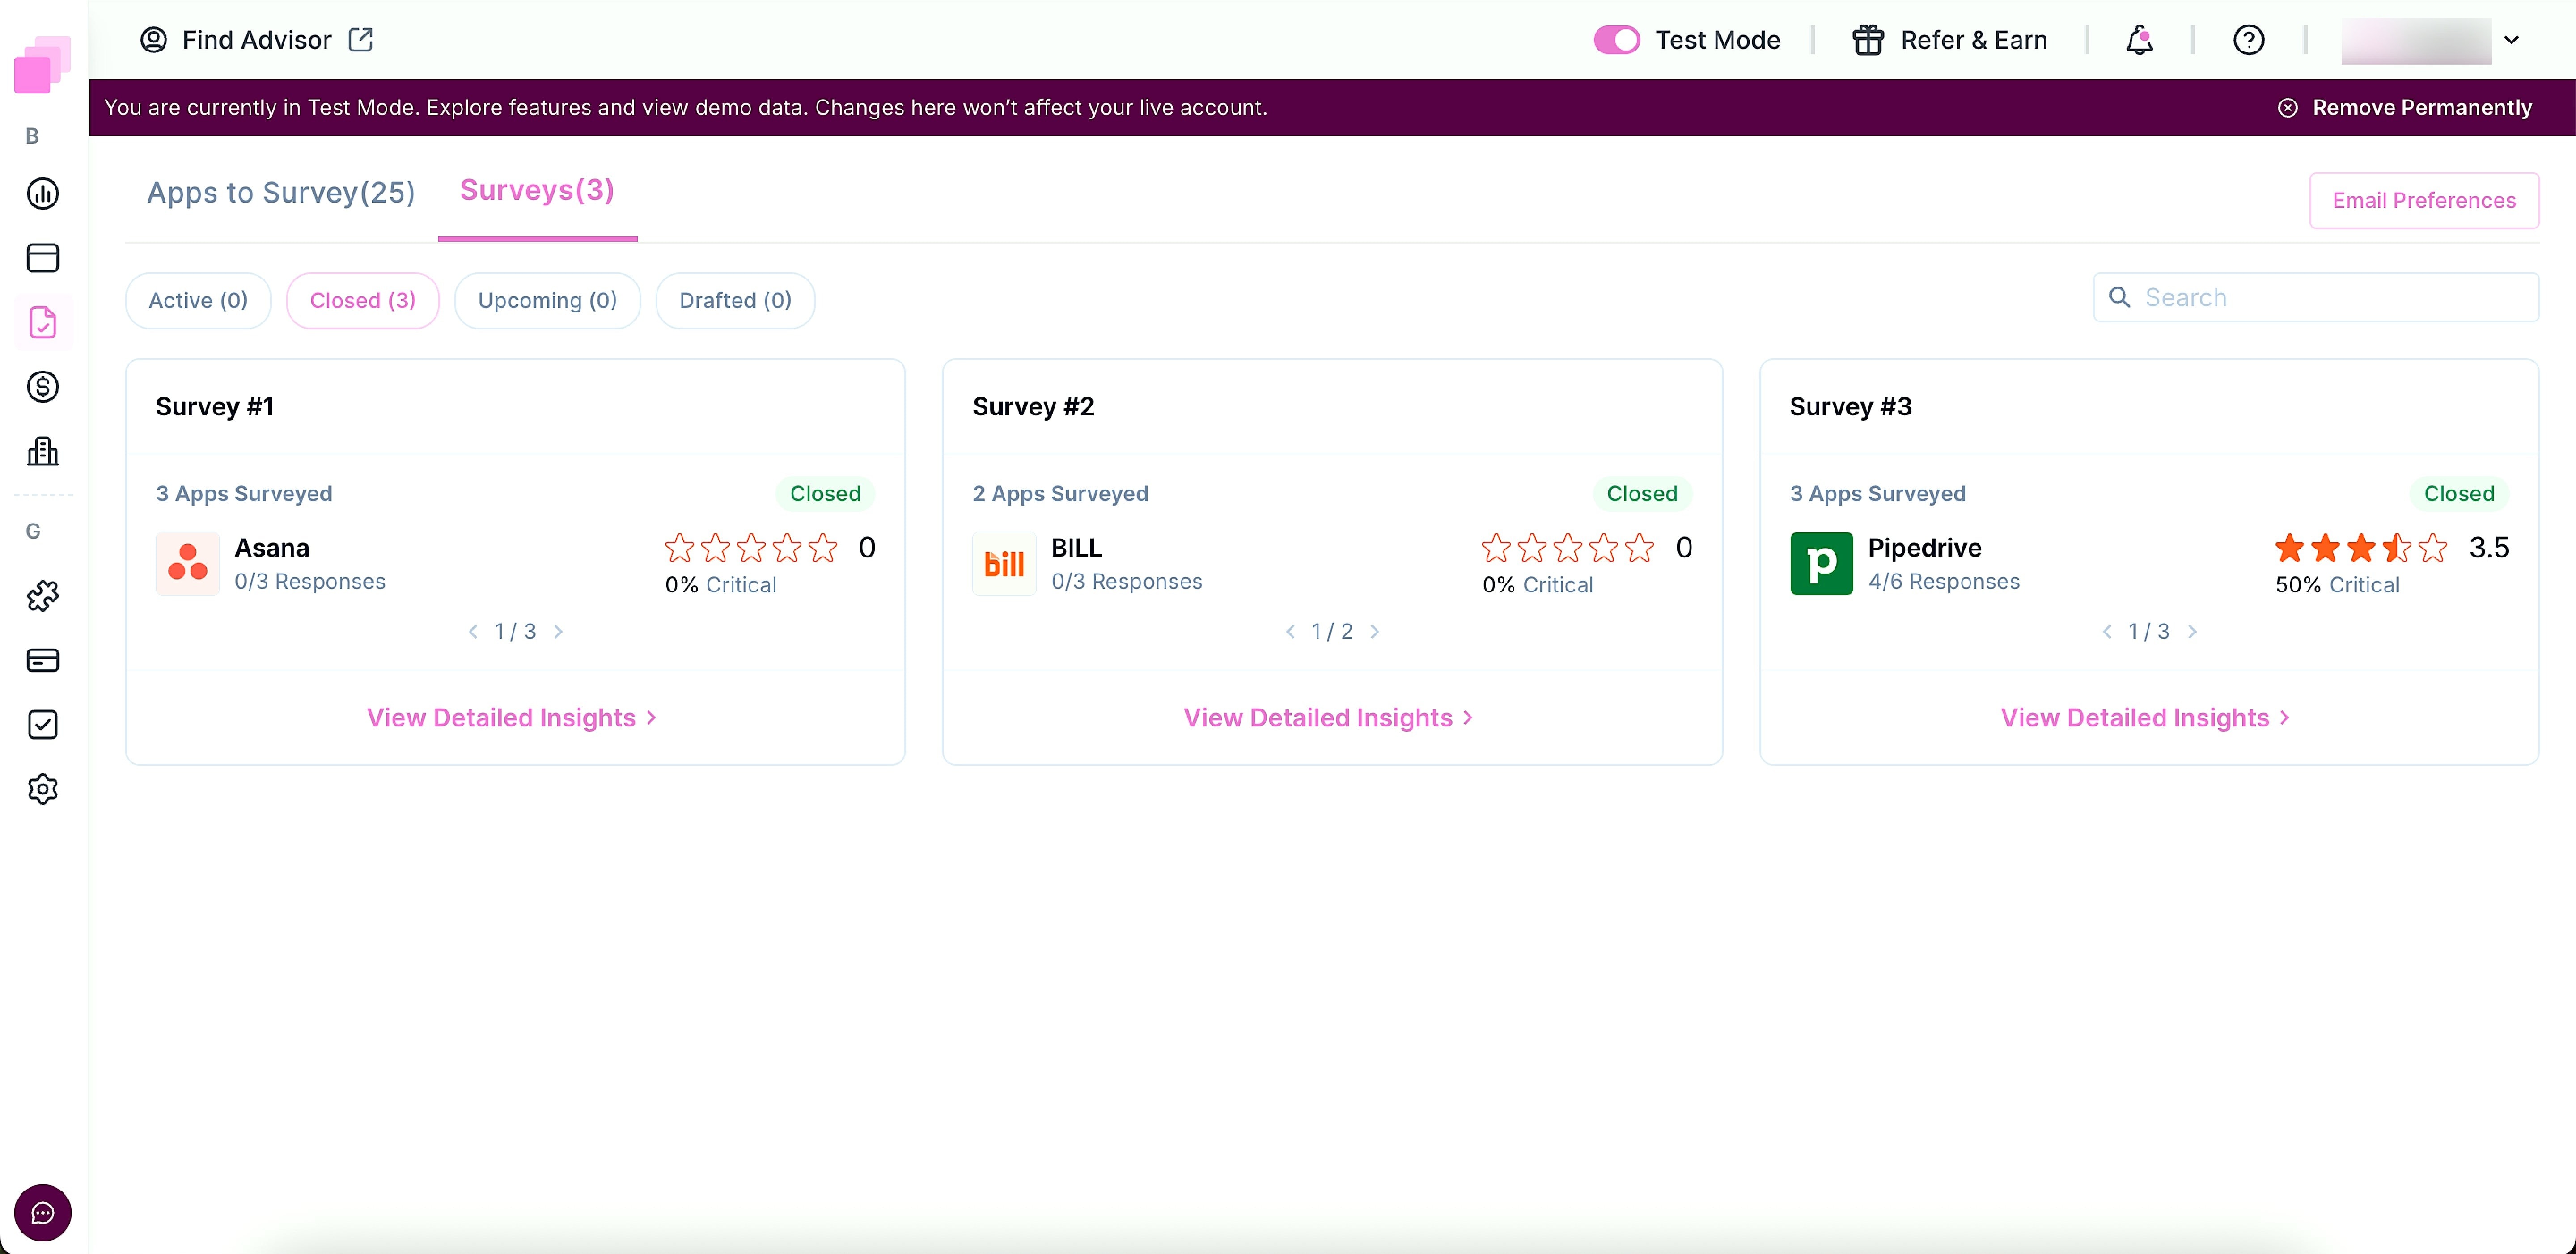Viewport: 2576px width, 1254px height.
Task: Click '2 Apps Surveyed' in Survey #2
Action: click(x=1060, y=493)
